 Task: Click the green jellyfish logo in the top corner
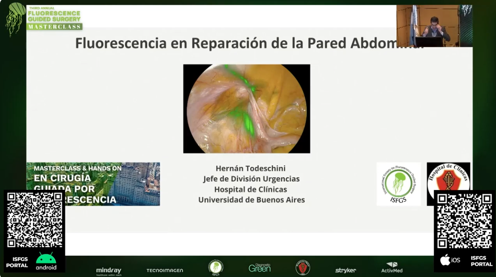point(15,18)
